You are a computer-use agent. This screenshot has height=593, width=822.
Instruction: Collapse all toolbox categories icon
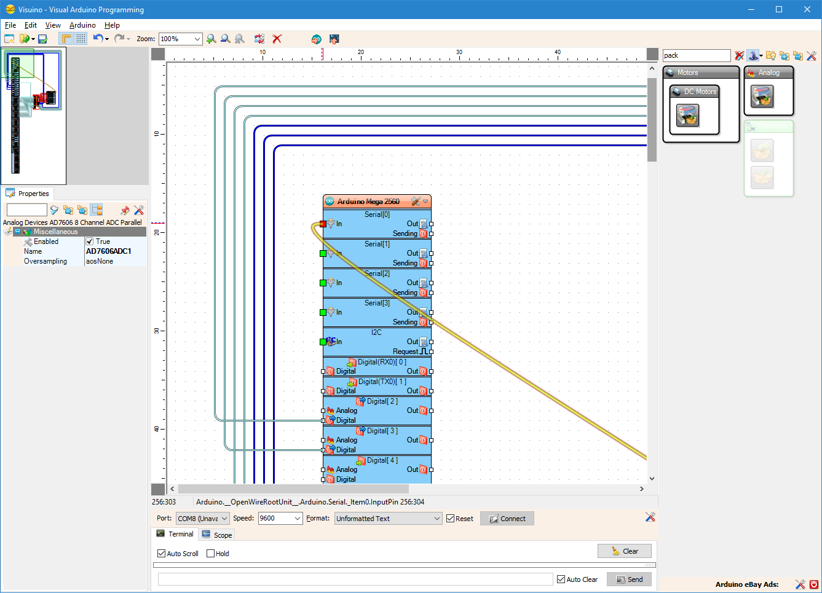pyautogui.click(x=799, y=55)
